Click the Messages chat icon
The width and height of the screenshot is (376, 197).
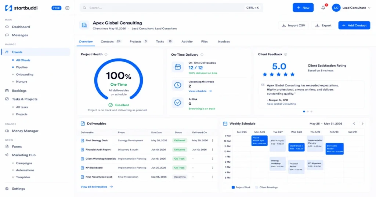(7, 35)
